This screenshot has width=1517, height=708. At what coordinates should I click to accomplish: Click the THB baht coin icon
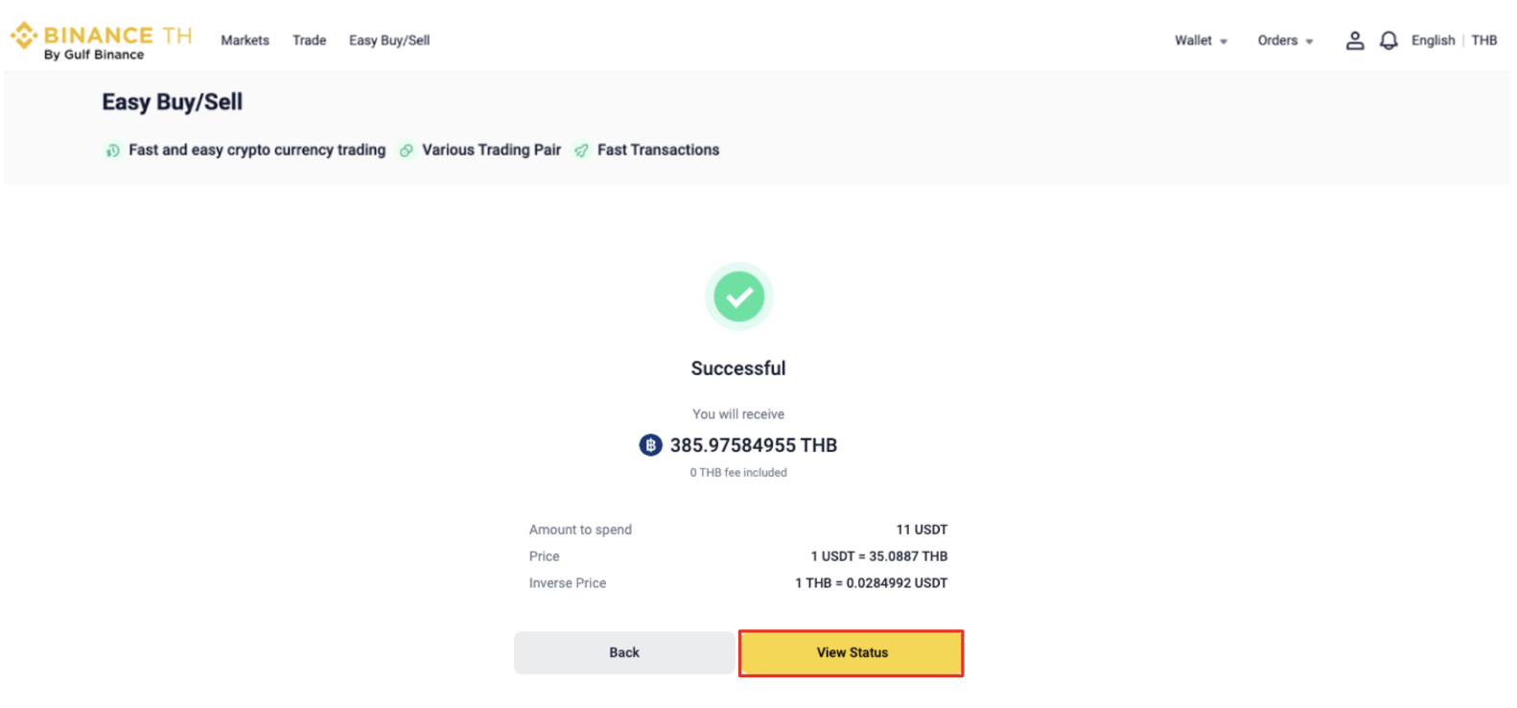coord(650,445)
